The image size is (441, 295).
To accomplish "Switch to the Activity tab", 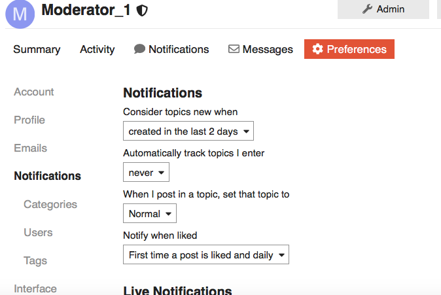I will click(97, 49).
